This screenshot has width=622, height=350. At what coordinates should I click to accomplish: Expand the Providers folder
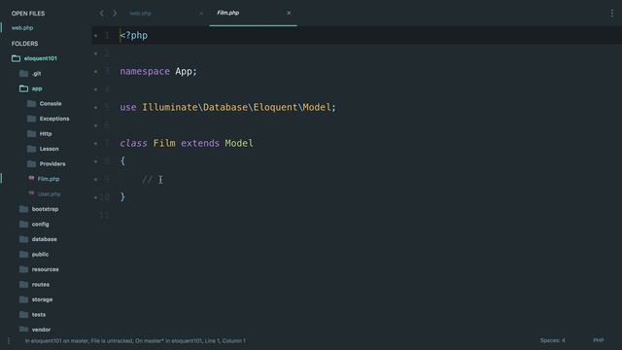[x=47, y=164]
